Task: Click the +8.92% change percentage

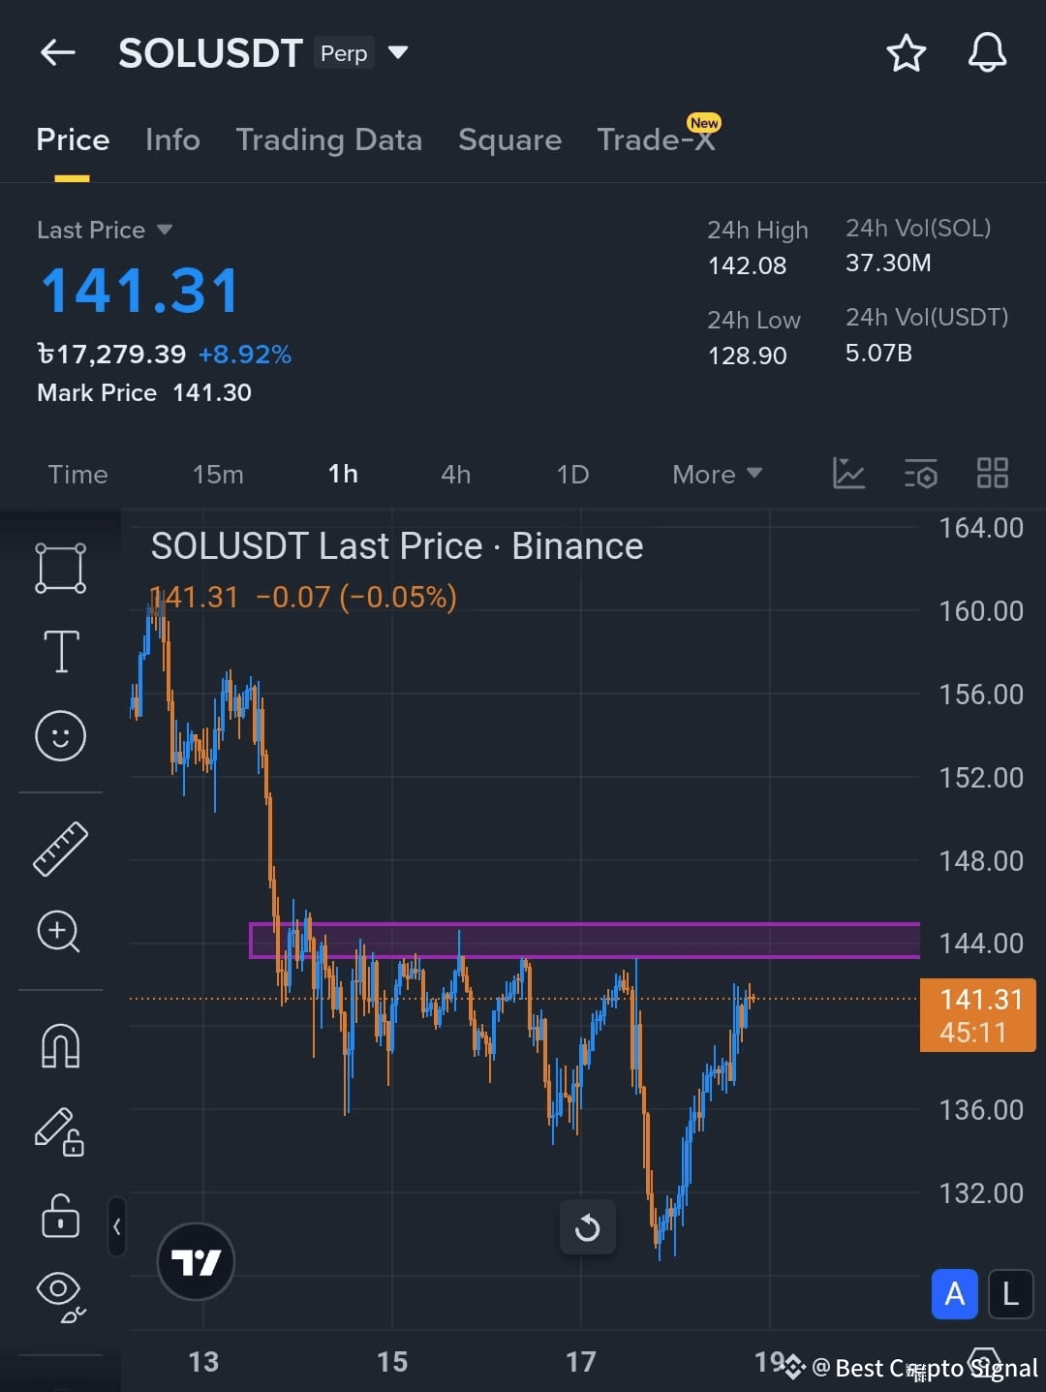Action: [x=245, y=354]
